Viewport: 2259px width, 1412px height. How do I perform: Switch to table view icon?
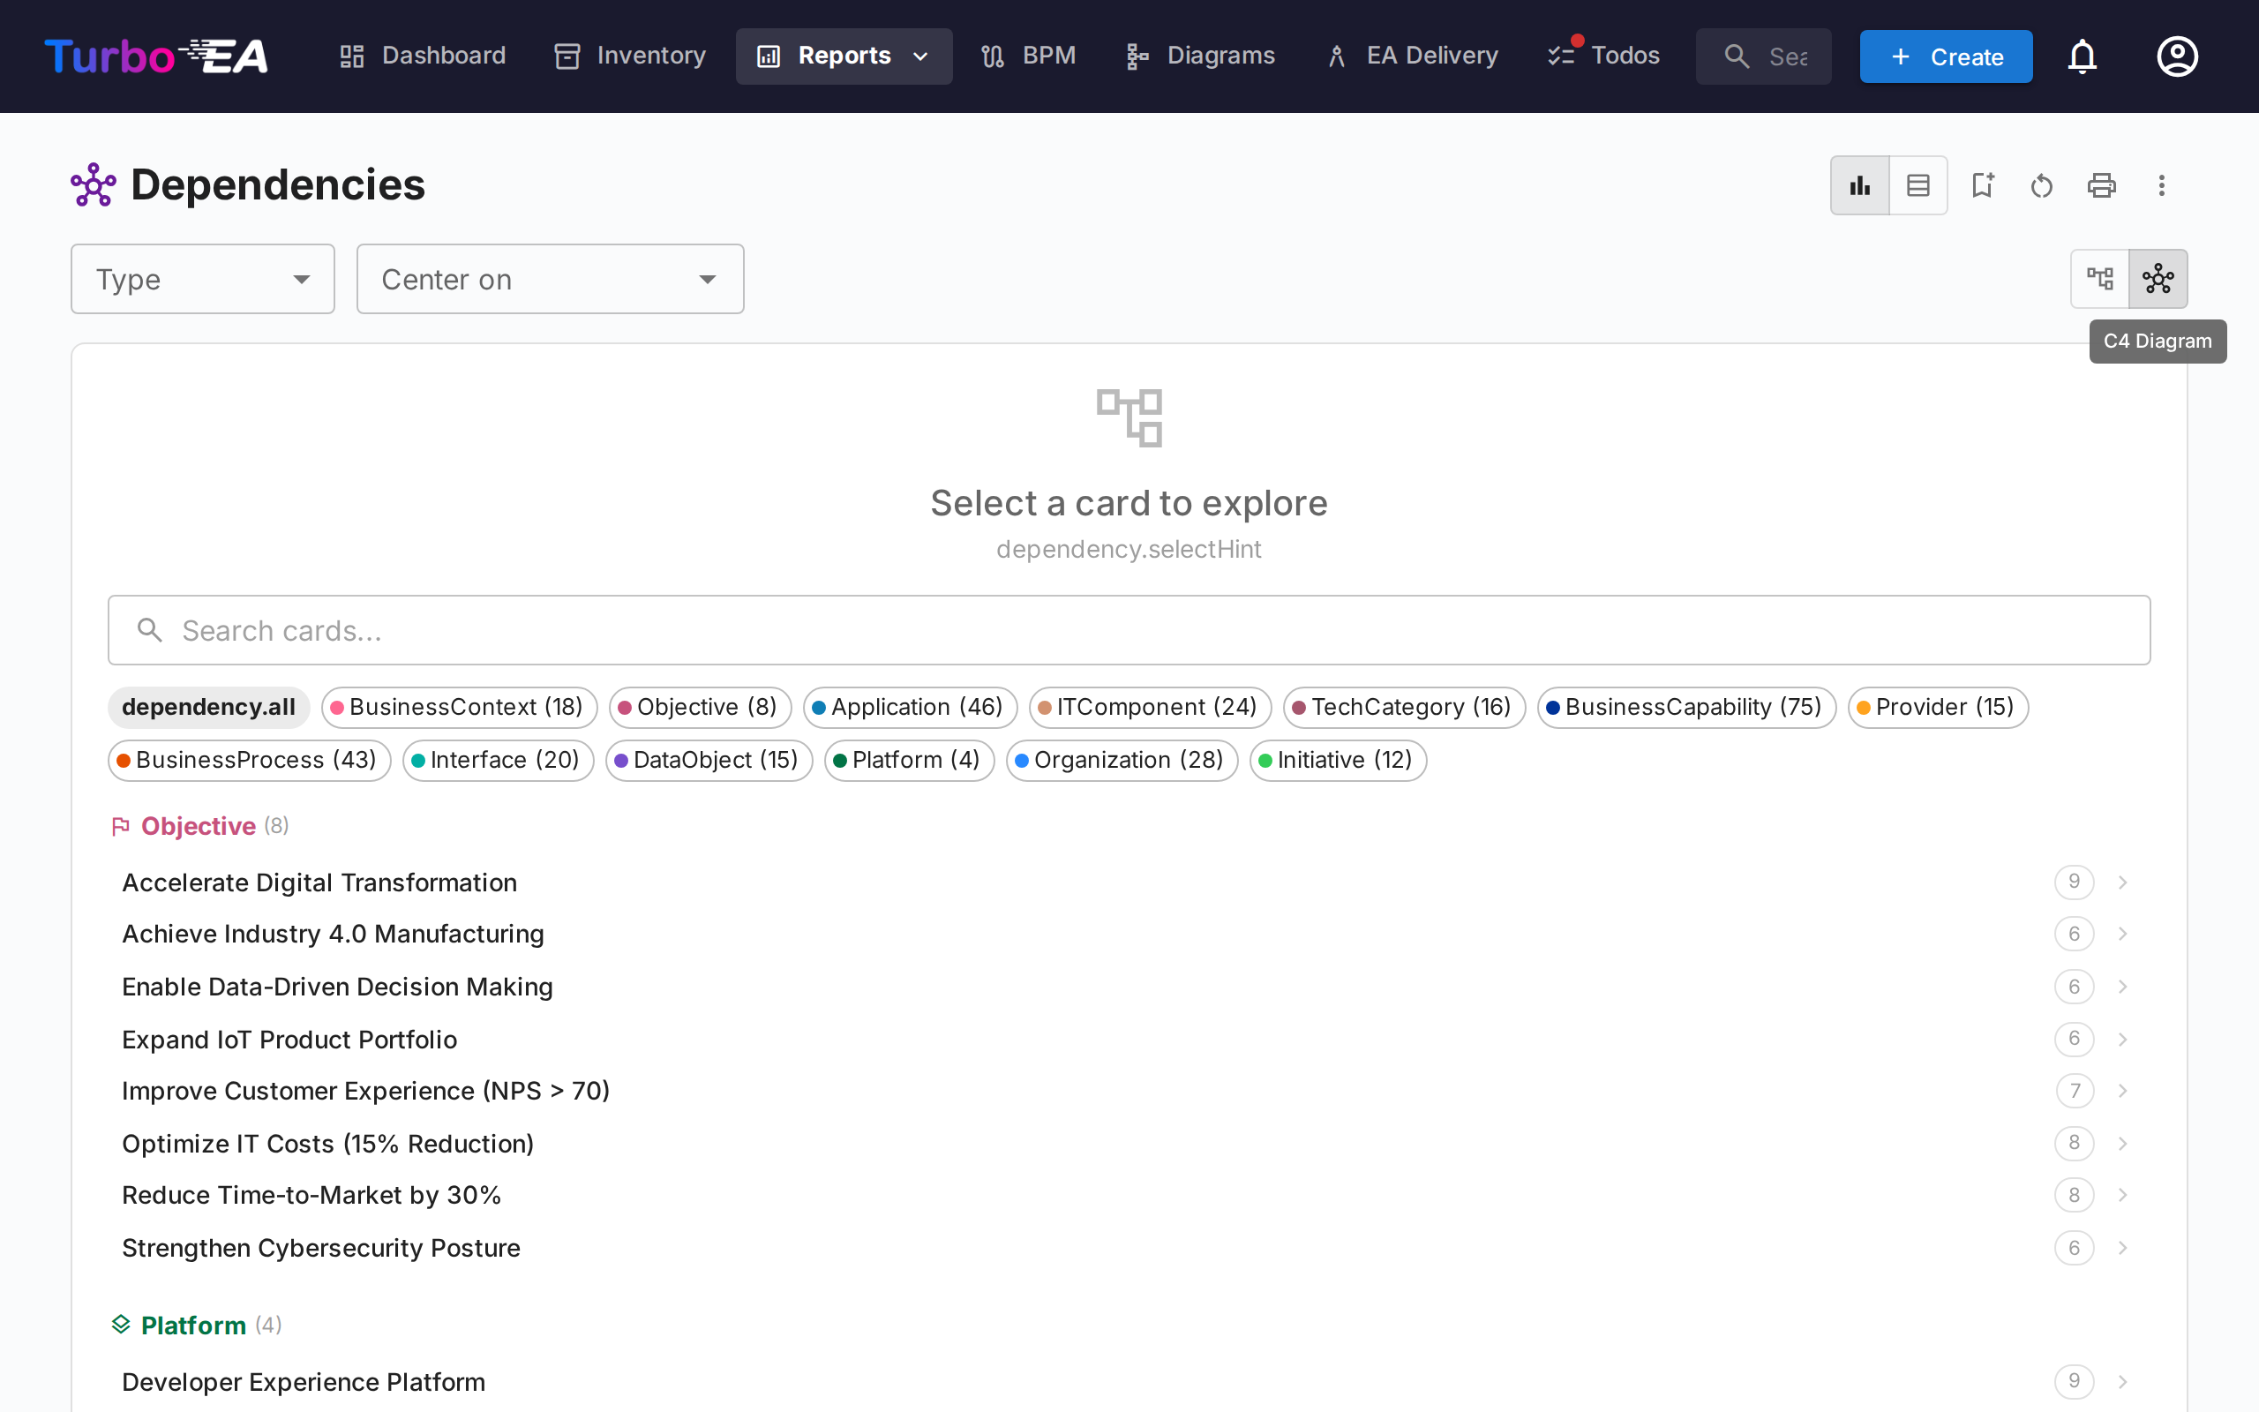coord(1918,185)
